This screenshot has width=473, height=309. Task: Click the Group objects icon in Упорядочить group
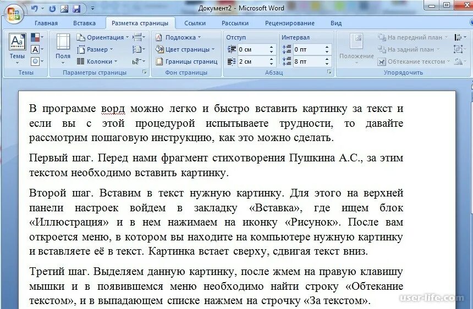pos(458,49)
